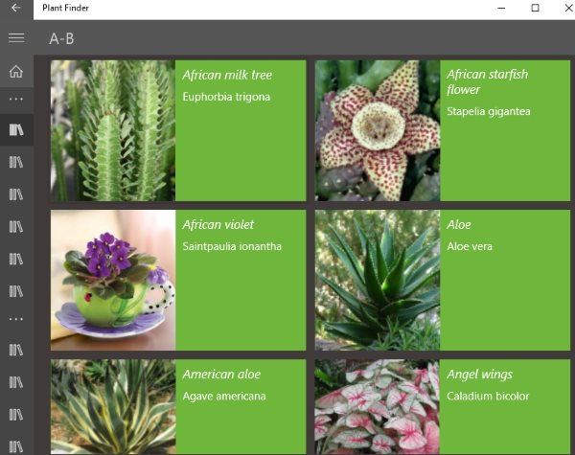The height and width of the screenshot is (455, 575).
Task: Click the ellipsis just below the Home icon
Action: pyautogui.click(x=16, y=99)
